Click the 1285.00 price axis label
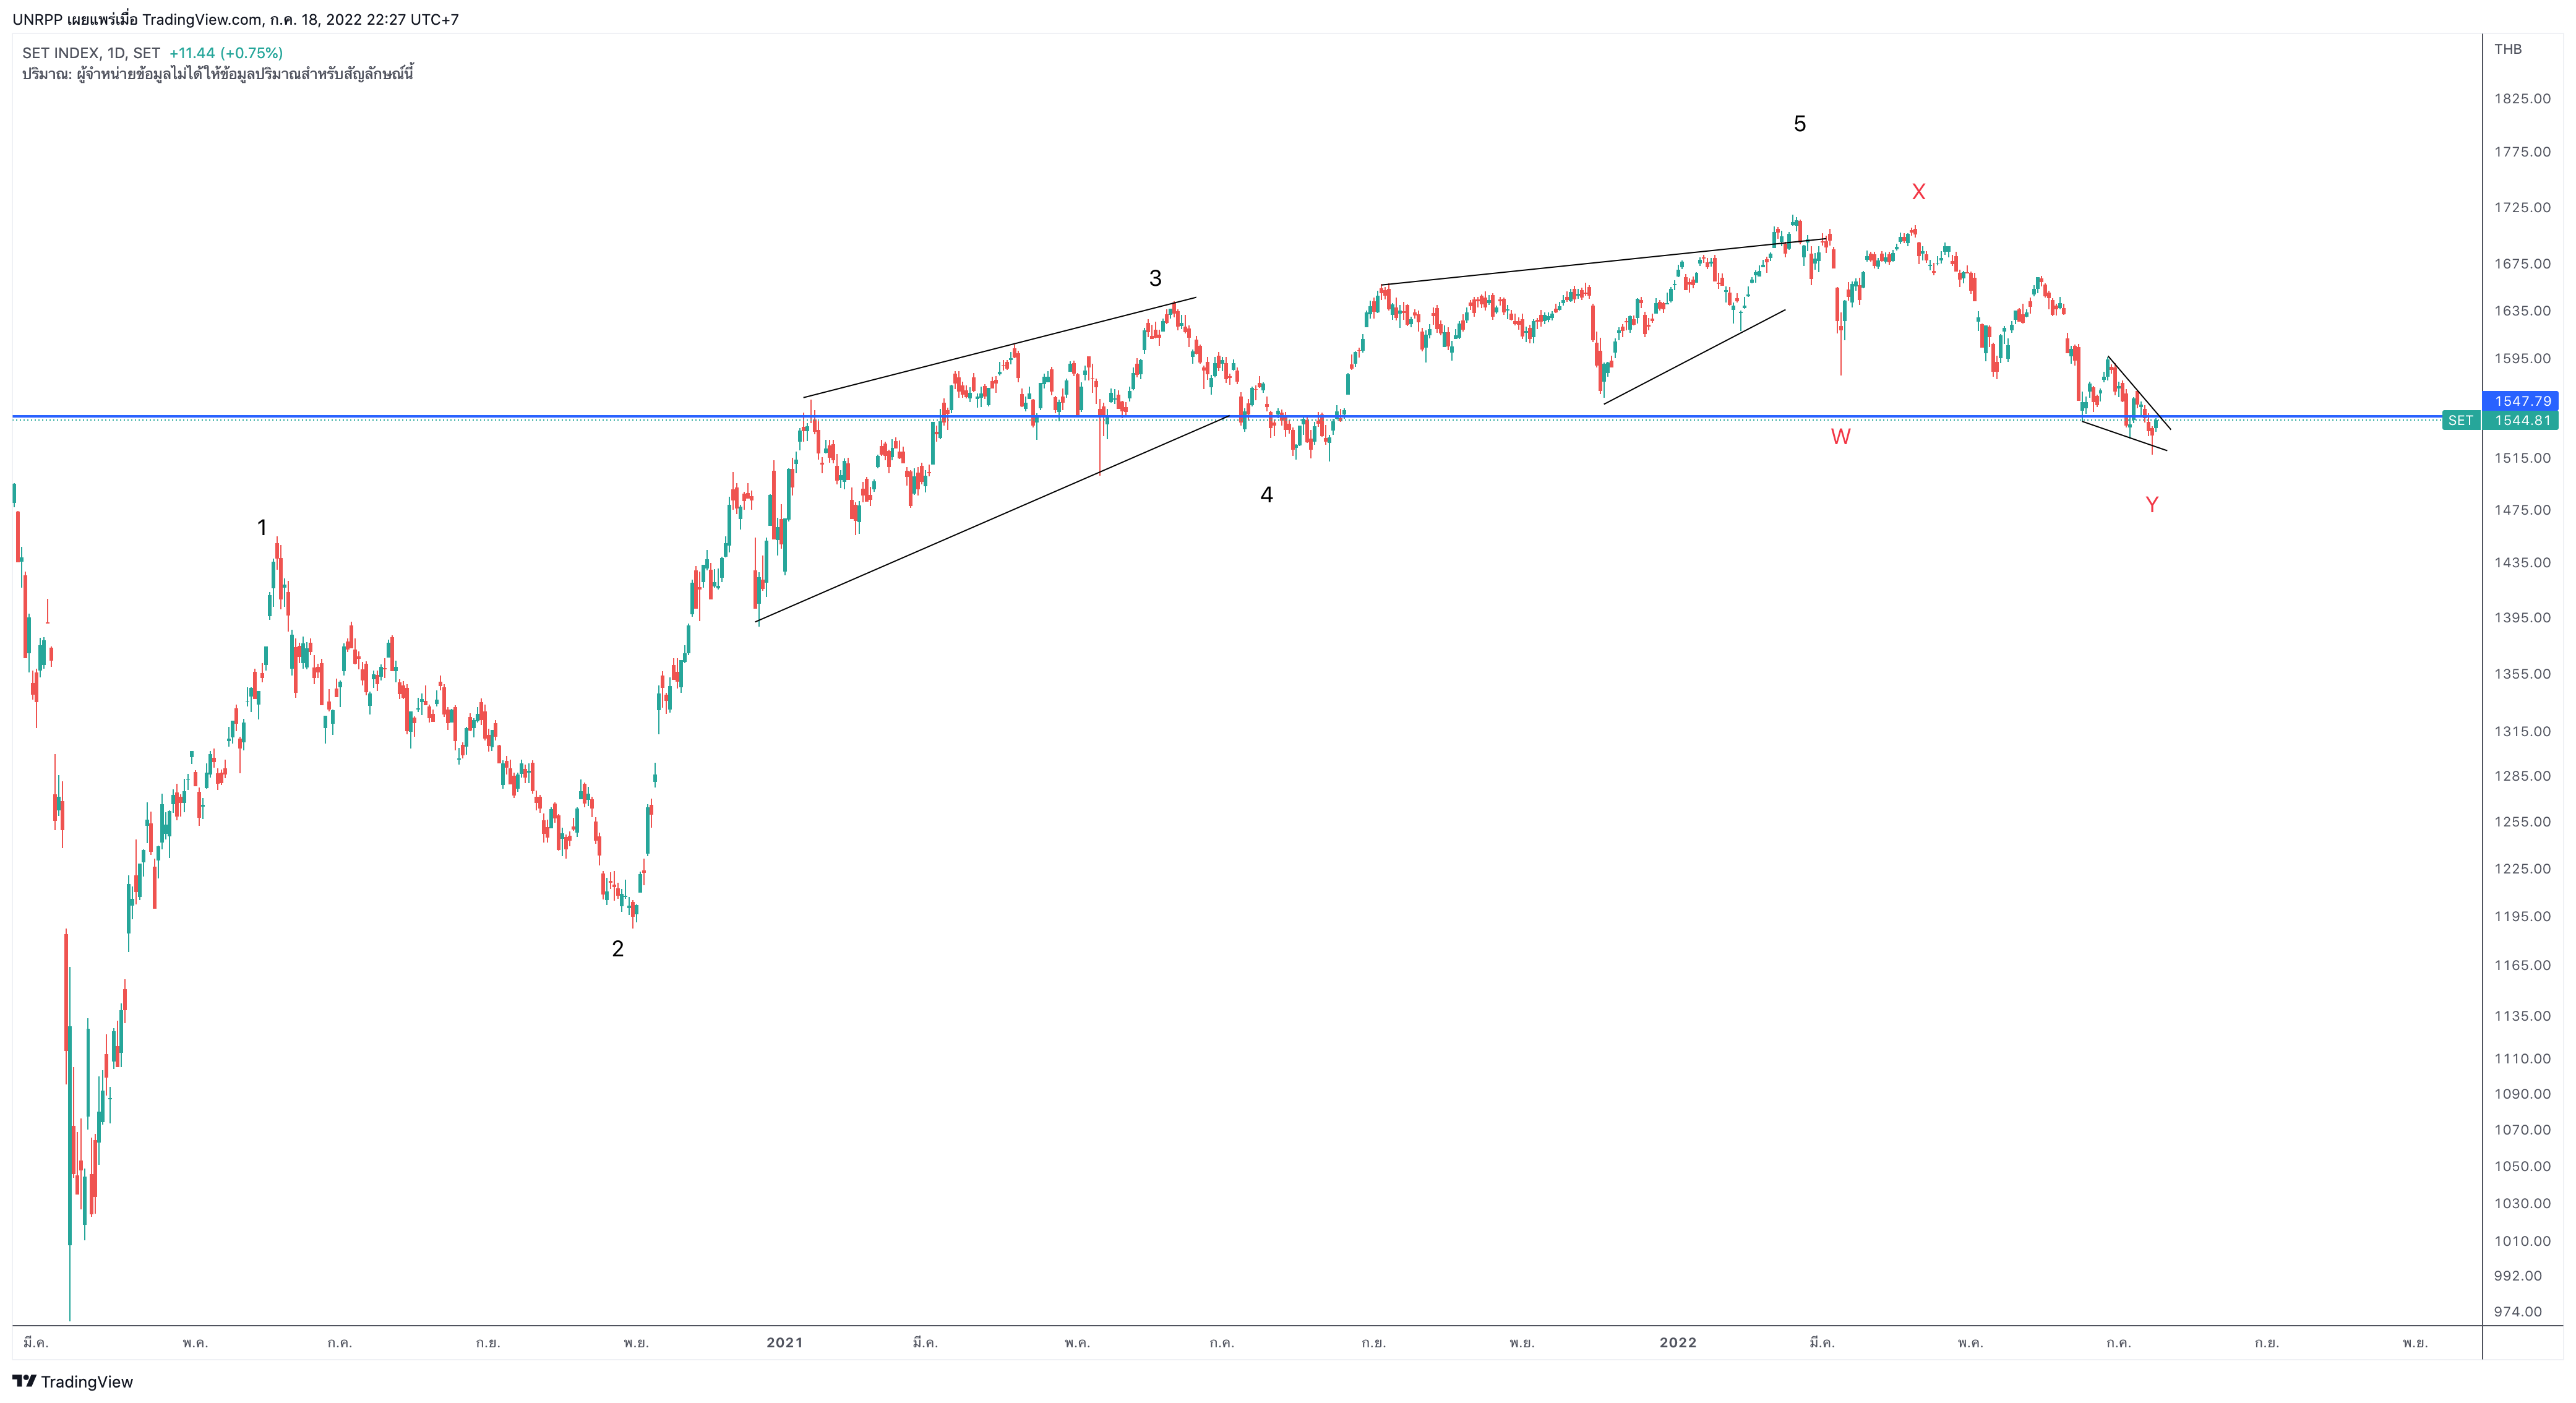The width and height of the screenshot is (2576, 1403). 2522,776
